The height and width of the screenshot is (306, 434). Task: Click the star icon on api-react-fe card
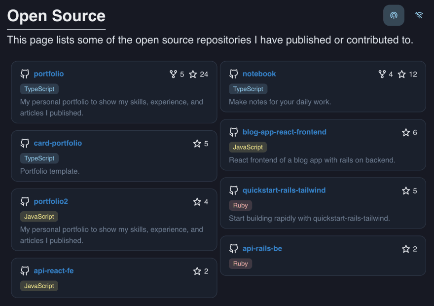tap(197, 271)
